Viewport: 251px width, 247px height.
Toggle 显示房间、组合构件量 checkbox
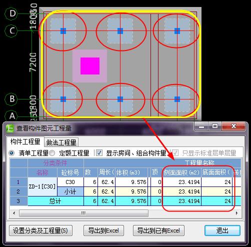[x=99, y=152]
